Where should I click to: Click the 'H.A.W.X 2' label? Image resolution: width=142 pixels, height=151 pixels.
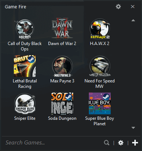100,44
